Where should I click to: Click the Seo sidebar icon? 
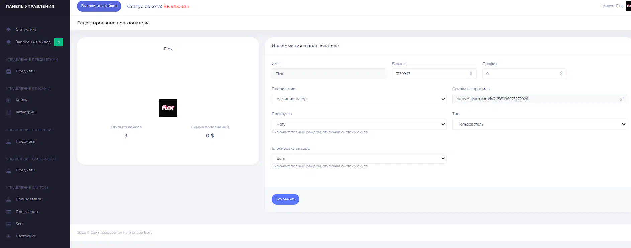pos(9,224)
